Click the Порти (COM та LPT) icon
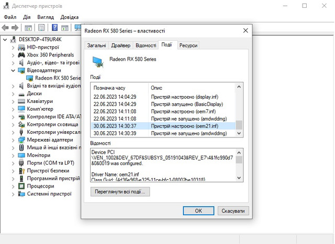Viewport: 335px width, 244px height. point(21,163)
